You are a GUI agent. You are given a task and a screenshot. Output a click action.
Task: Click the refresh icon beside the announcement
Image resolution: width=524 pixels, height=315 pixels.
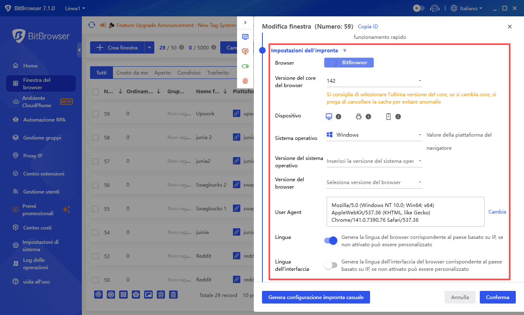tap(92, 25)
